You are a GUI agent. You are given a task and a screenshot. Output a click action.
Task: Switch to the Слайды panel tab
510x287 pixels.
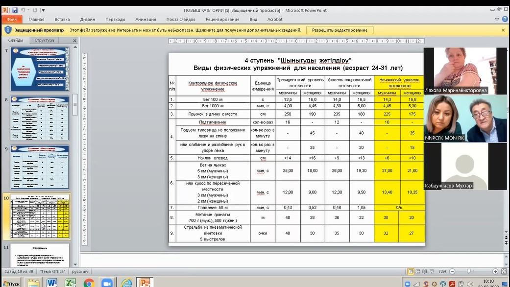[x=16, y=40]
